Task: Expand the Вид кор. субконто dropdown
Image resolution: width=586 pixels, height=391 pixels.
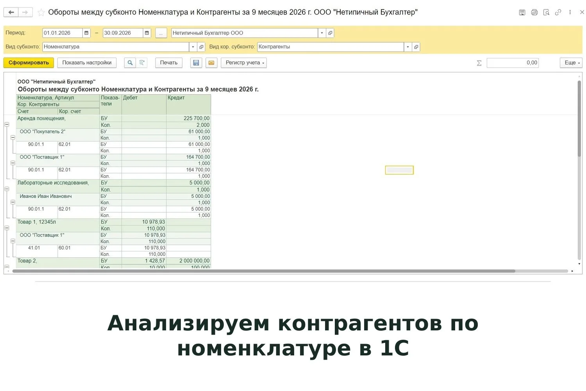Action: coord(408,47)
